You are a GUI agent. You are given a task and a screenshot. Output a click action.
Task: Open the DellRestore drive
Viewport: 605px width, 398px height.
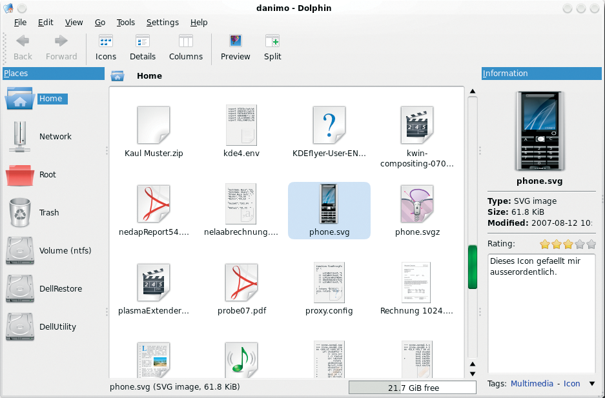[44, 288]
